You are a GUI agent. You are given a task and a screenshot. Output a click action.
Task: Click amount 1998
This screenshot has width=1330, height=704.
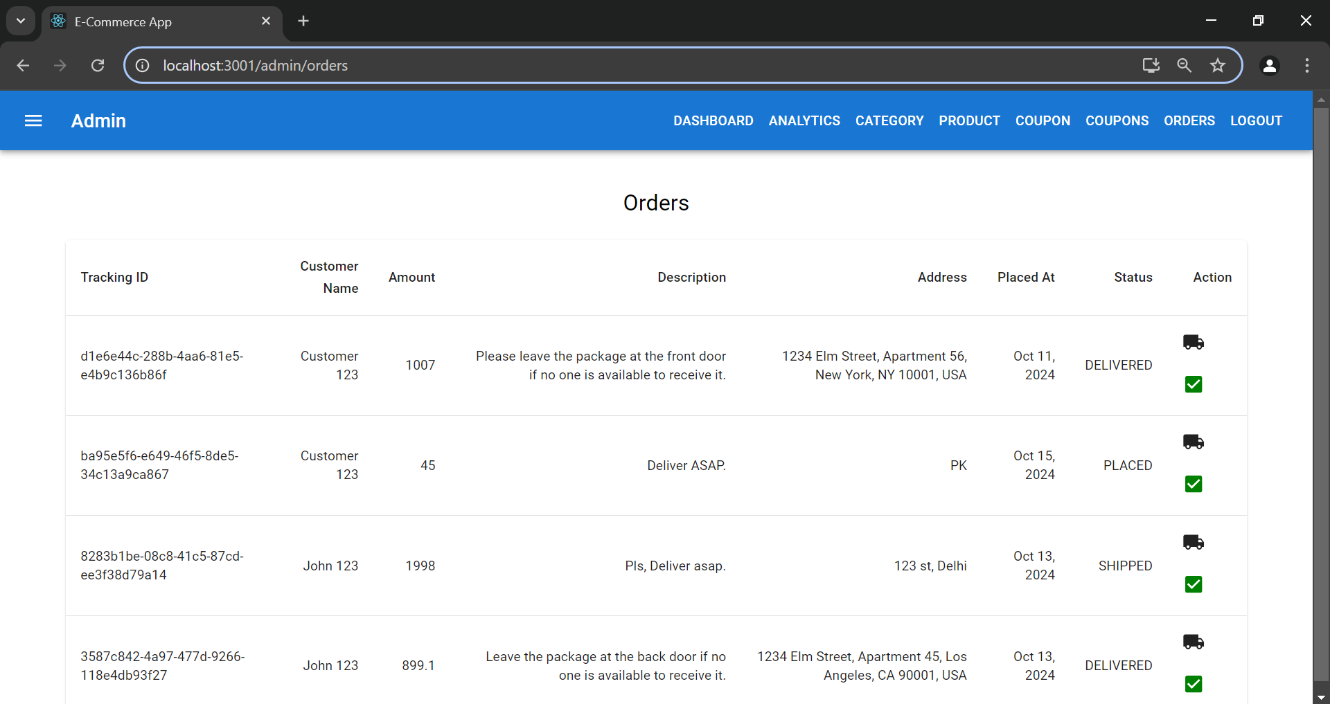(x=420, y=566)
